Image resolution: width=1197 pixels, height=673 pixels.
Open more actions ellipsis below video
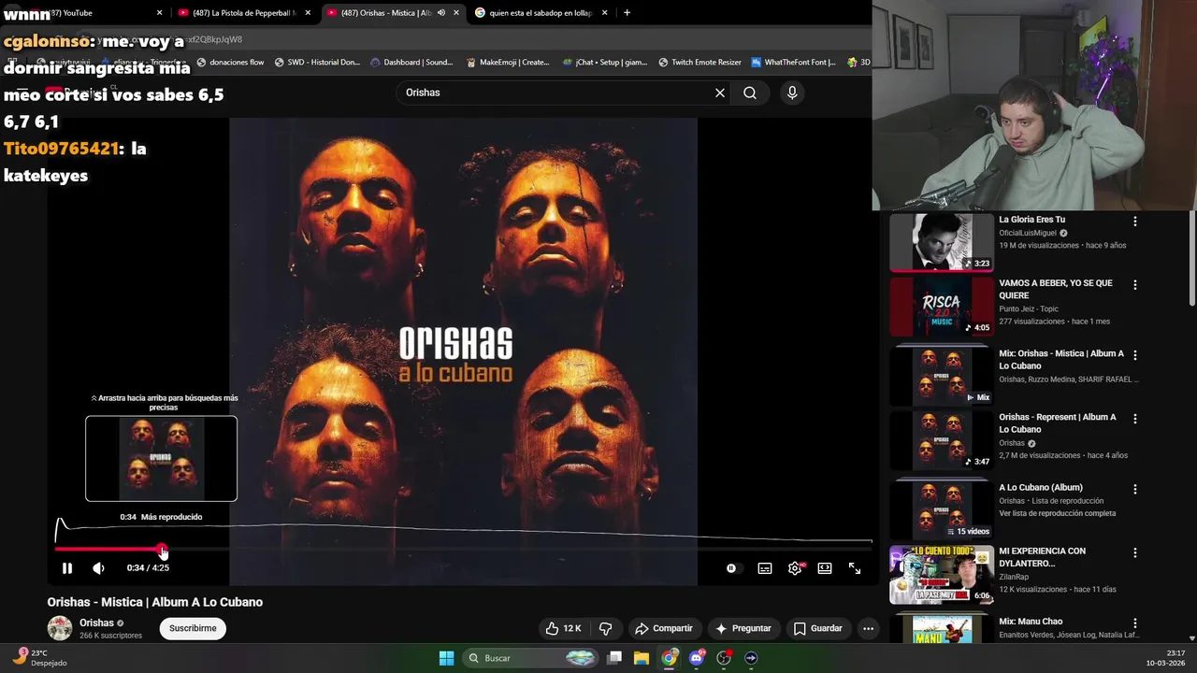pos(868,628)
